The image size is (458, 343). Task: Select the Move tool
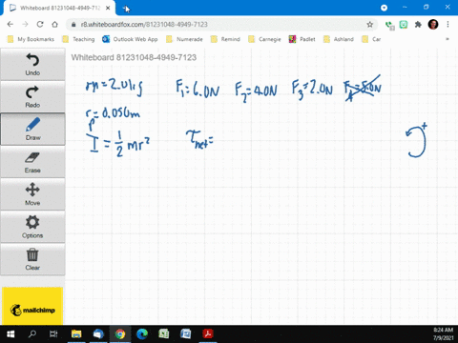pos(32,194)
